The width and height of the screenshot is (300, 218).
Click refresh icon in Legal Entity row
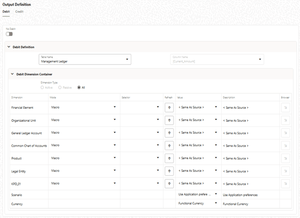coord(169,171)
